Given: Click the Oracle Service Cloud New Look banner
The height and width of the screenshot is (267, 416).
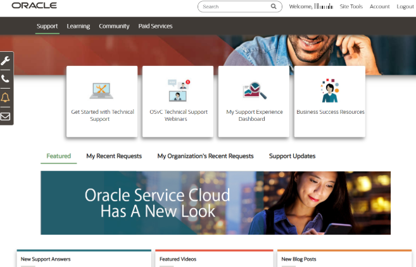Looking at the screenshot, I should pos(215,203).
